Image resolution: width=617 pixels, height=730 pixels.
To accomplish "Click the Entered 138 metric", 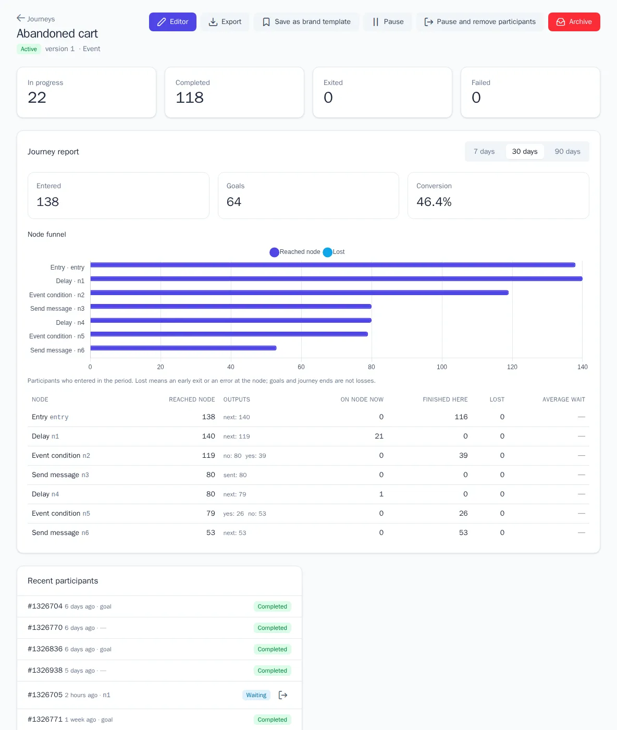I will click(x=118, y=196).
